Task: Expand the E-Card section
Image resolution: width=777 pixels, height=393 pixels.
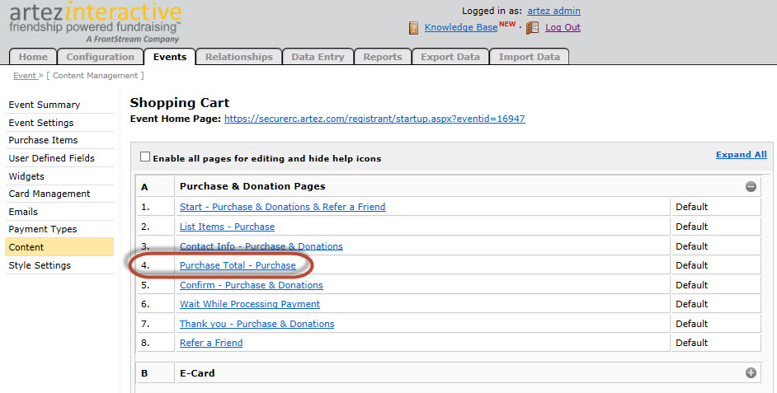Action: 751,373
